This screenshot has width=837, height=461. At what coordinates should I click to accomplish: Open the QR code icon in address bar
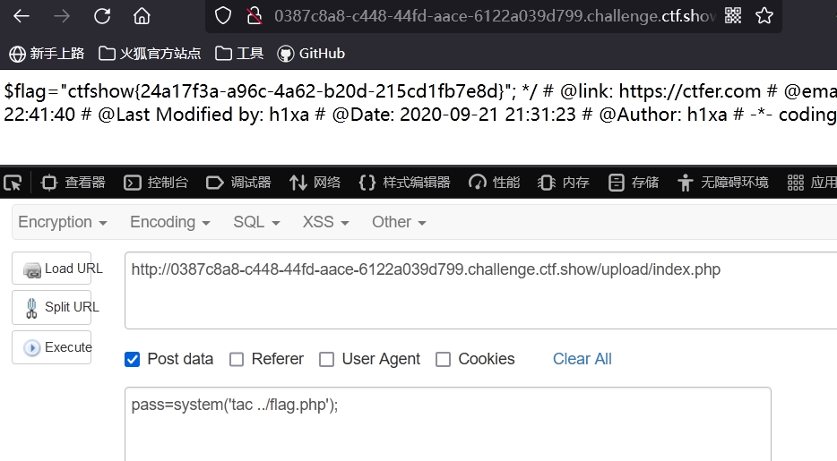[x=733, y=15]
